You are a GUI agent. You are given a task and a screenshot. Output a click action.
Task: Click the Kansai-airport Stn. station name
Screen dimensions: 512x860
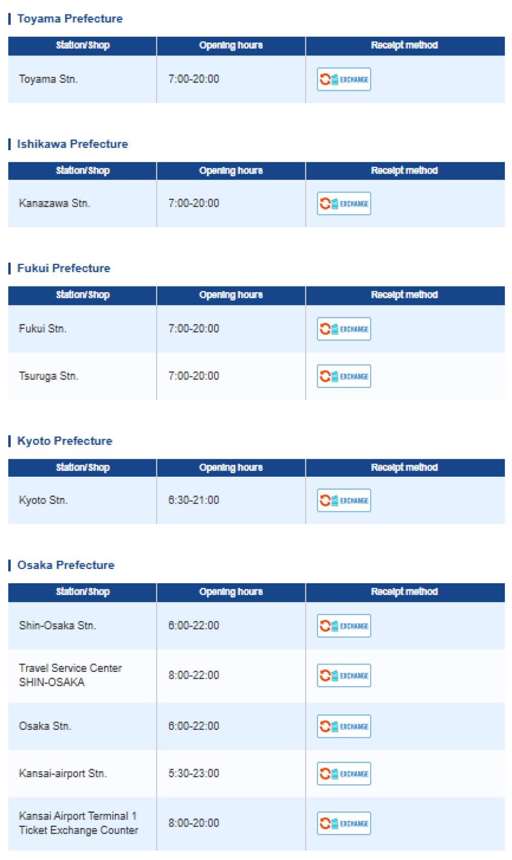click(x=62, y=773)
